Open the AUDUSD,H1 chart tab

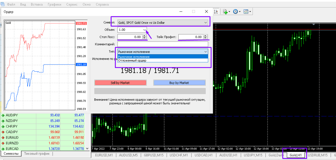pyautogui.click(x=228, y=155)
